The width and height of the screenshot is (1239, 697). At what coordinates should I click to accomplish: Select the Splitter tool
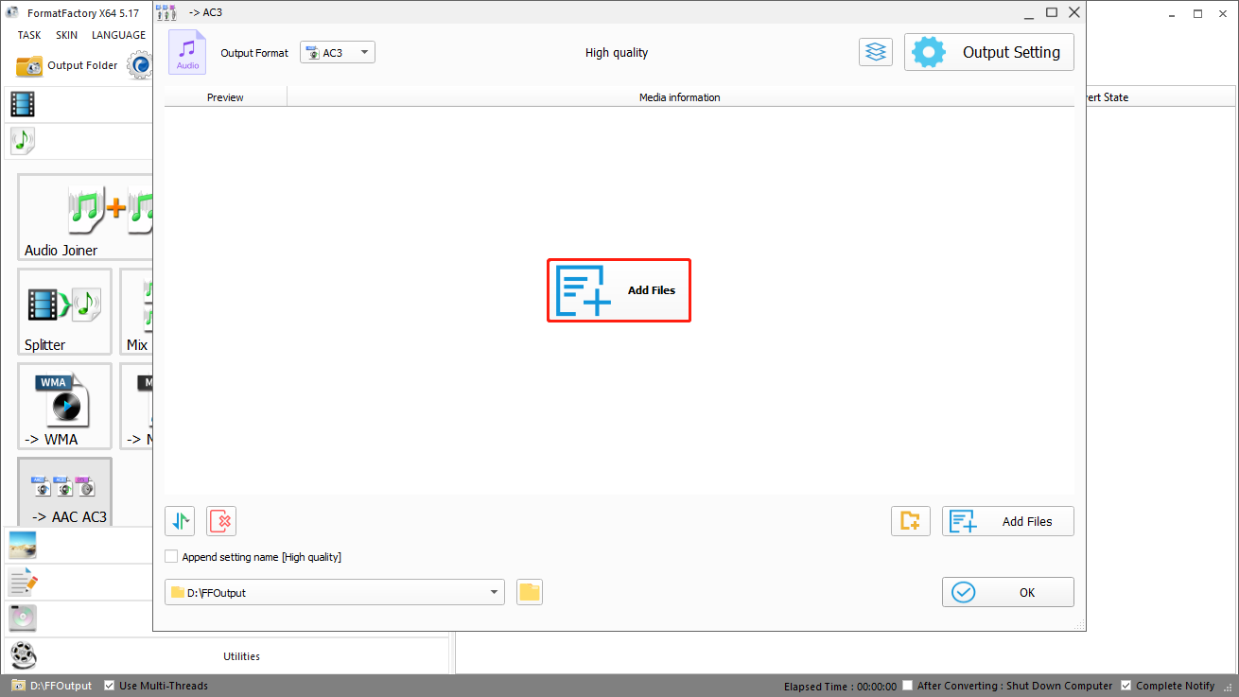tap(64, 311)
